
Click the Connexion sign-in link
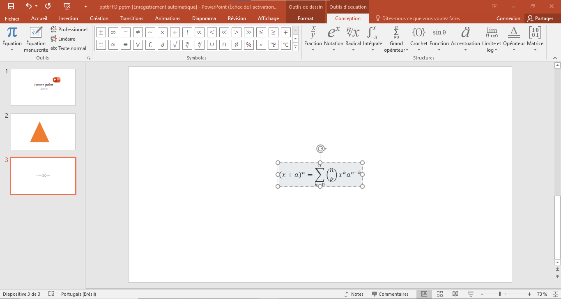(x=508, y=18)
